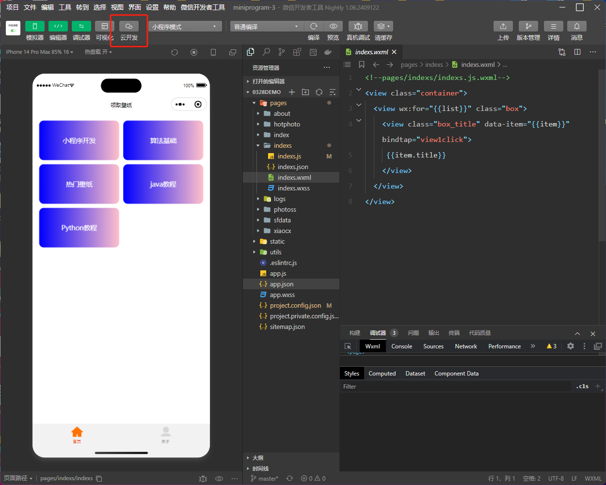Close the indexs.wxml editor tab

point(394,52)
